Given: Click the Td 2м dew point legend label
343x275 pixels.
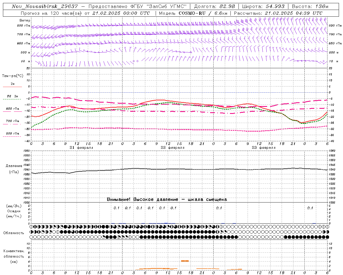Looking at the screenshot, I should (13, 96).
